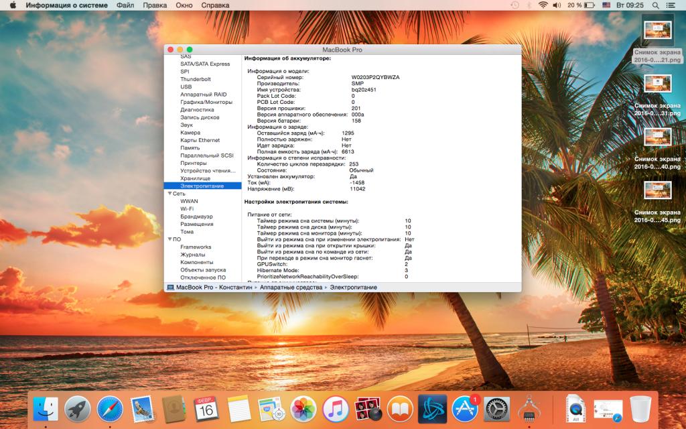This screenshot has width=686, height=429.
Task: Open the Информация о системе menu
Action: (66, 5)
